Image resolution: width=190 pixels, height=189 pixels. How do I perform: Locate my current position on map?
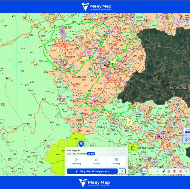[186, 171]
